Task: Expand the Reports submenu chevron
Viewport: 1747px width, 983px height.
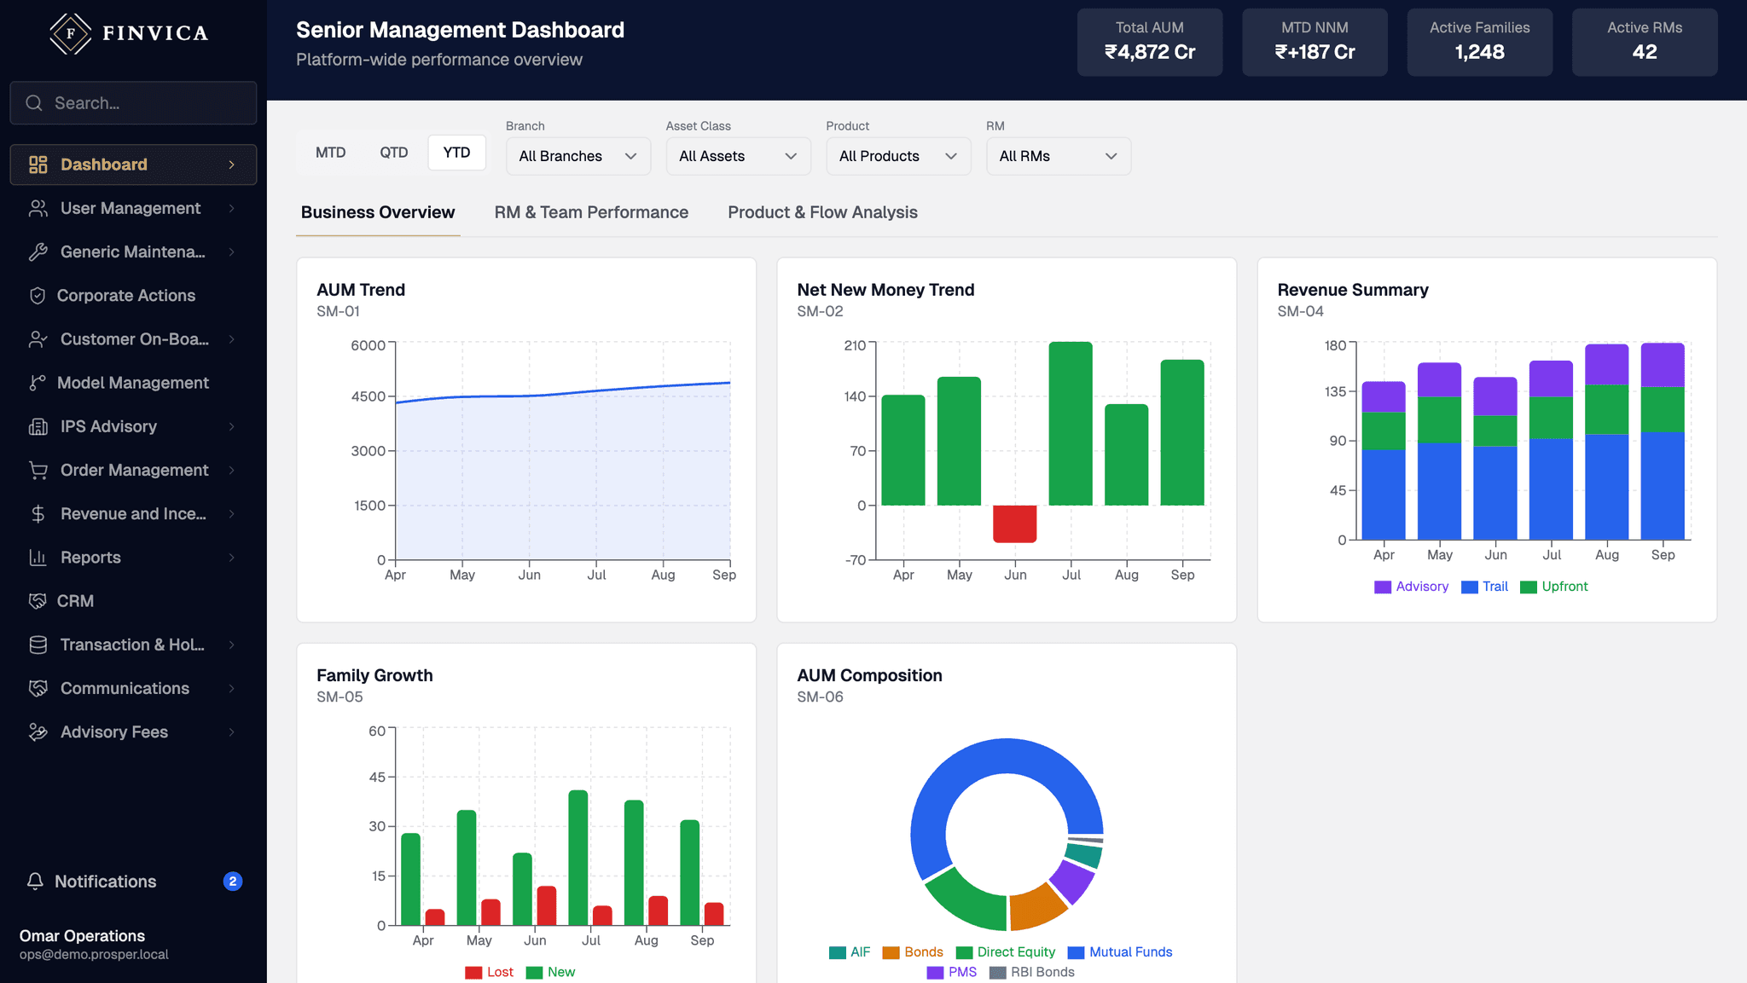Action: click(x=231, y=558)
